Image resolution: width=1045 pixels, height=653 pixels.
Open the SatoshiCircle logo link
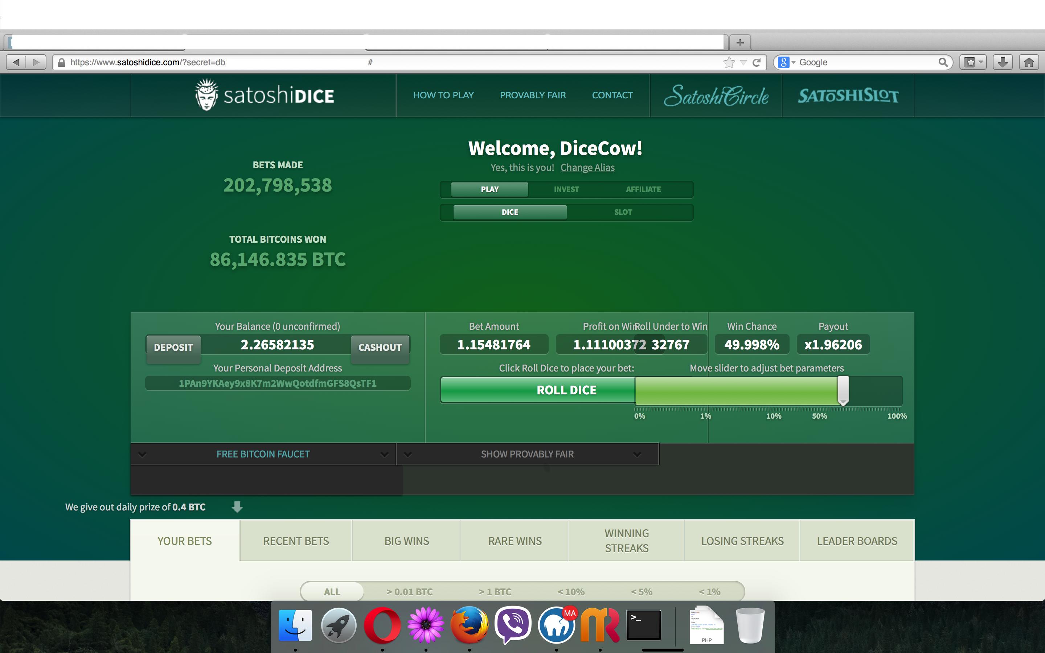point(716,95)
